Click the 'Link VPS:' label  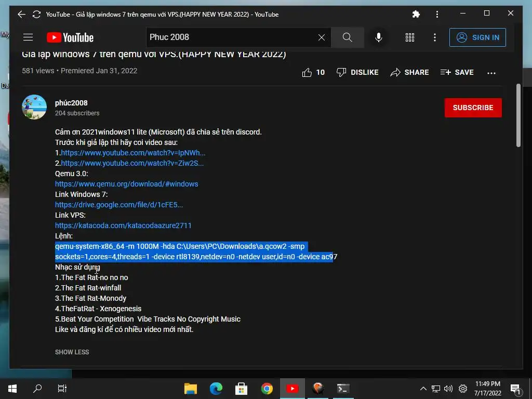(x=70, y=215)
